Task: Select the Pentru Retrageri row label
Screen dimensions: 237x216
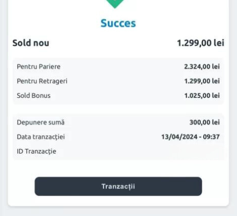Action: (x=42, y=81)
